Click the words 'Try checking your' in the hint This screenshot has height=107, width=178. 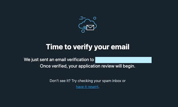click(x=86, y=81)
